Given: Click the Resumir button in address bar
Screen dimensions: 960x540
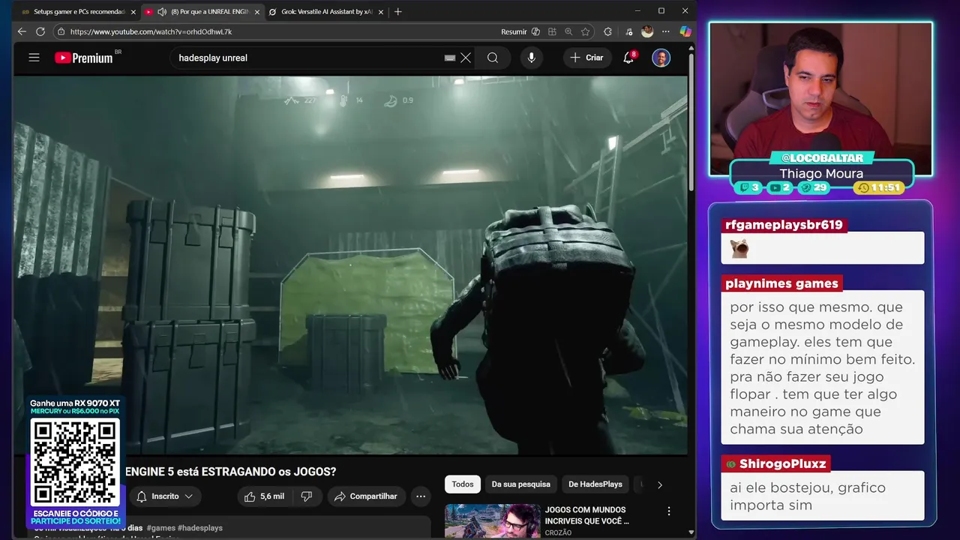Looking at the screenshot, I should 514,31.
